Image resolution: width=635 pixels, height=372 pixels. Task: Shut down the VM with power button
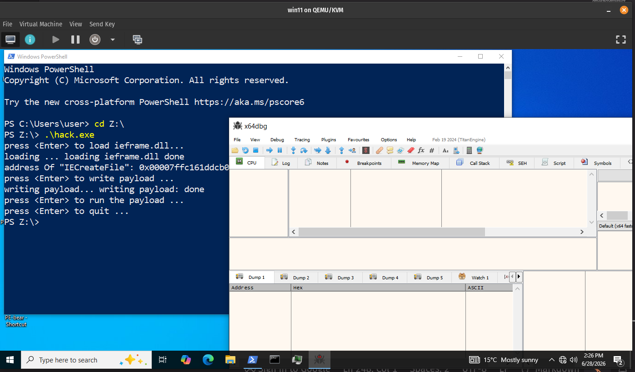[x=95, y=40]
